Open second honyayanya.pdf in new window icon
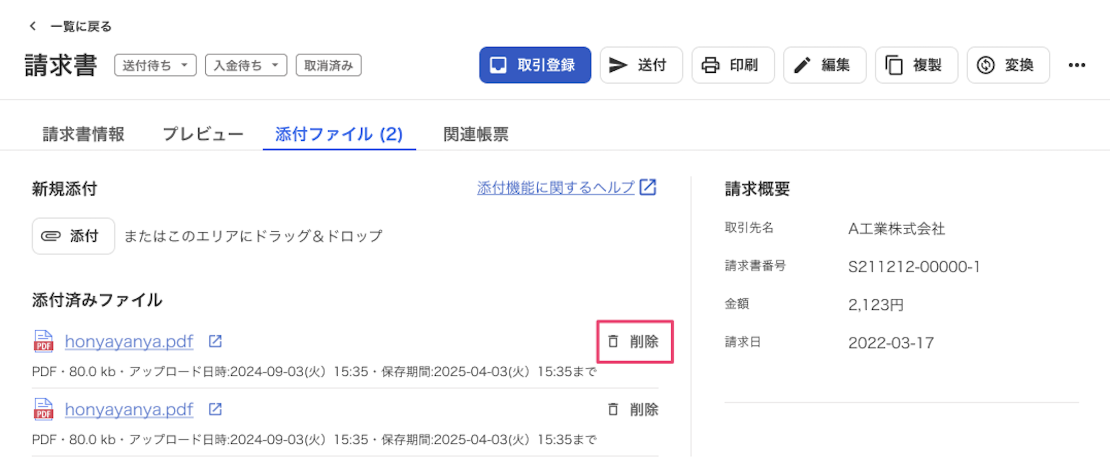Image resolution: width=1110 pixels, height=471 pixels. click(x=215, y=409)
